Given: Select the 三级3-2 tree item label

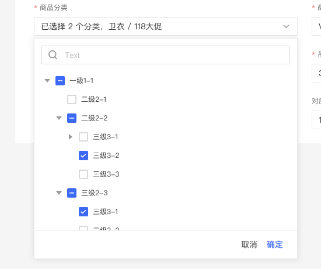Looking at the screenshot, I should coord(106,156).
